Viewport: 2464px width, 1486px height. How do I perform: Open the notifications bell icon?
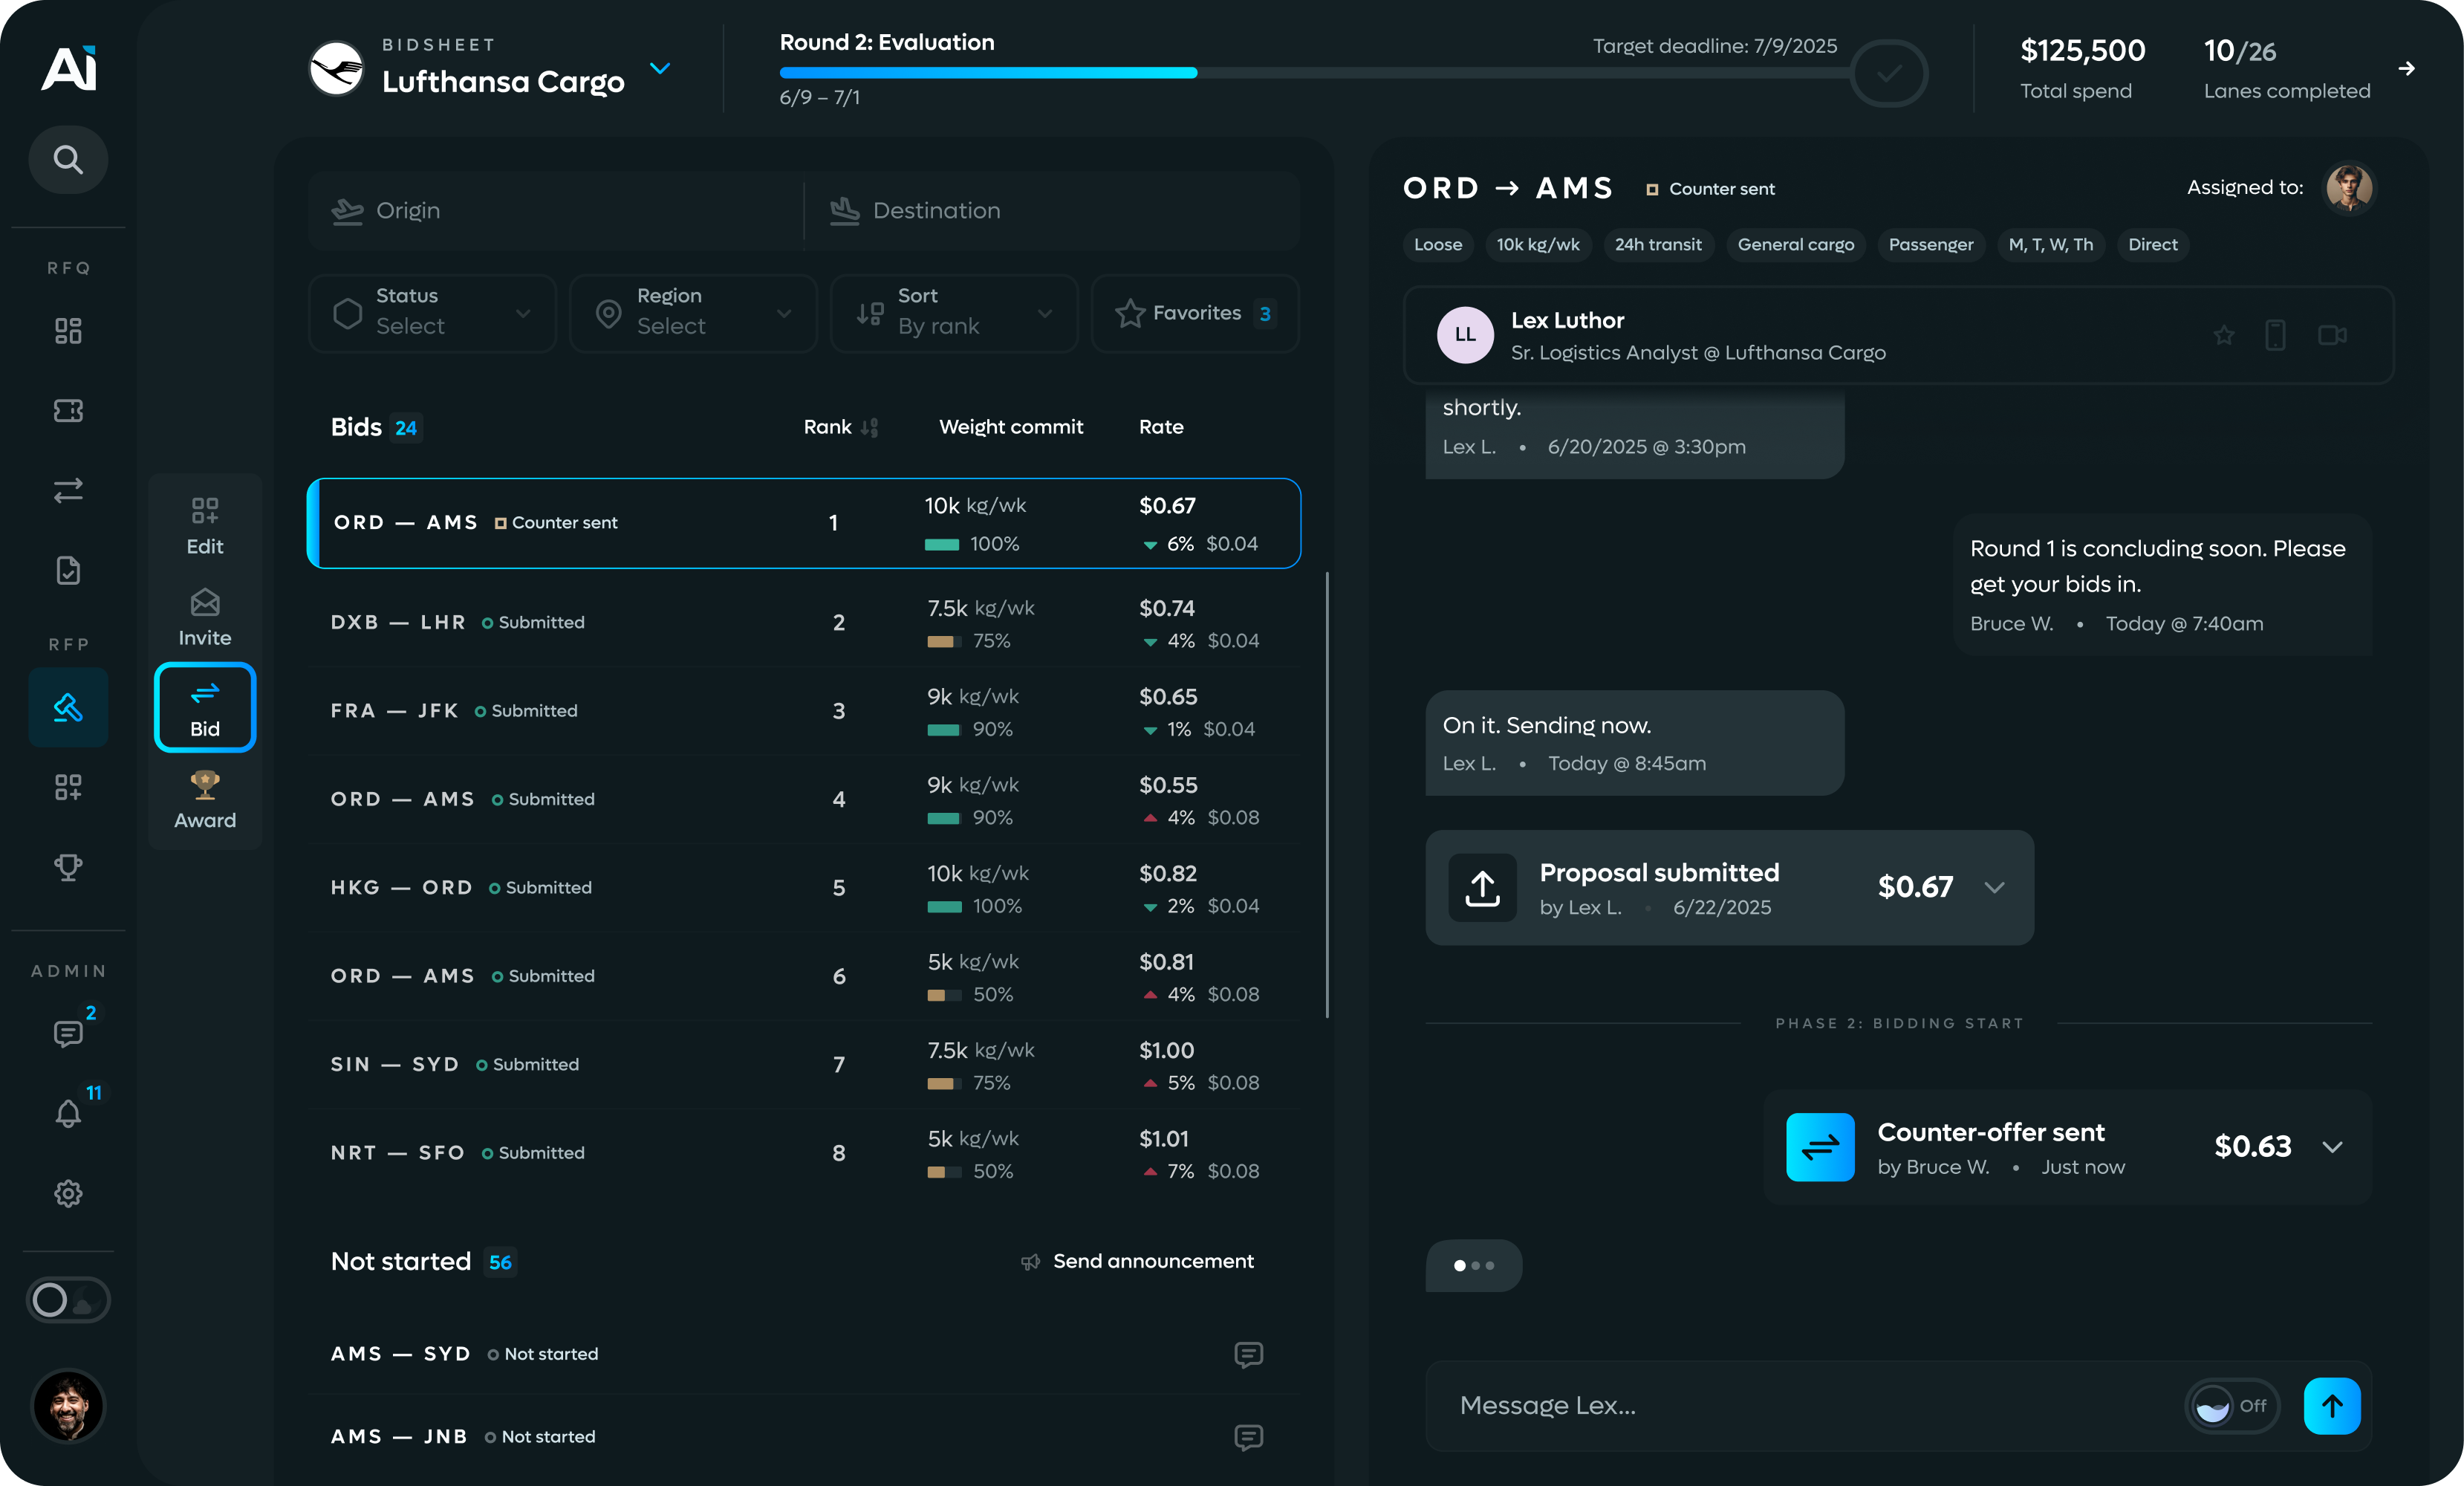(68, 1113)
